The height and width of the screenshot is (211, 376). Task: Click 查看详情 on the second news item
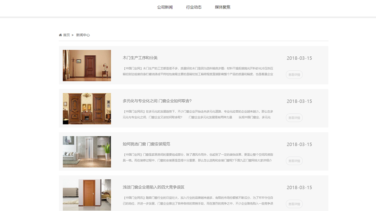point(294,117)
